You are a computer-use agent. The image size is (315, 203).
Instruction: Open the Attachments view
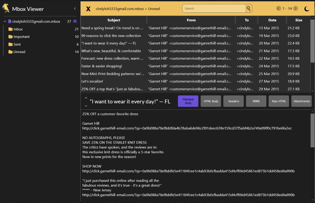coord(301,101)
